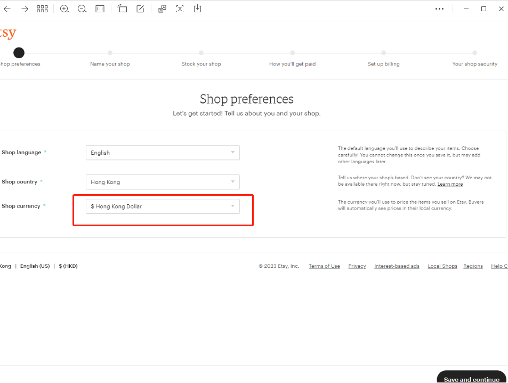Click the back arrow in viewer toolbar
The image size is (508, 383).
tap(7, 9)
